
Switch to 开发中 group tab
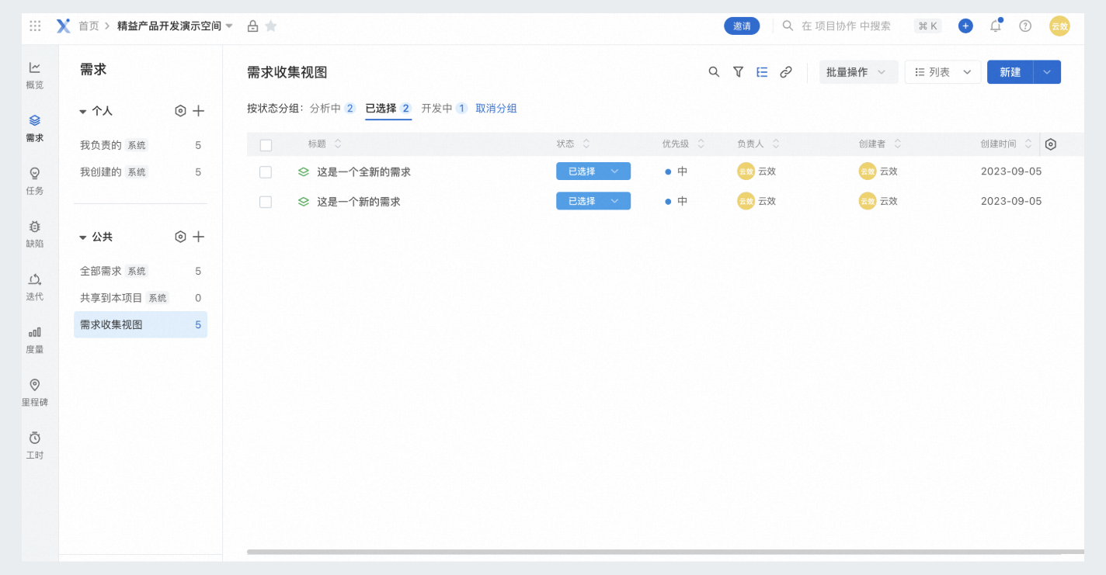coord(444,109)
